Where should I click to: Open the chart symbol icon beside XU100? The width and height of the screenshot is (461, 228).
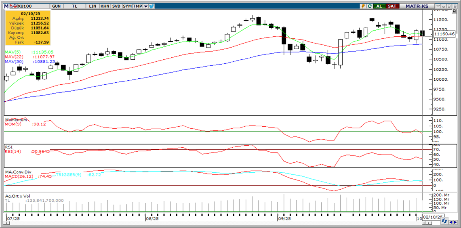[x=13, y=6]
